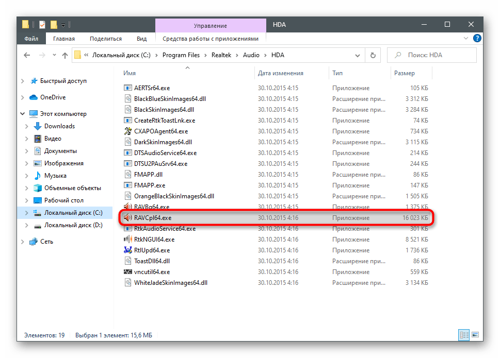Open the Файл menu
Image resolution: width=500 pixels, height=358 pixels.
[31, 39]
